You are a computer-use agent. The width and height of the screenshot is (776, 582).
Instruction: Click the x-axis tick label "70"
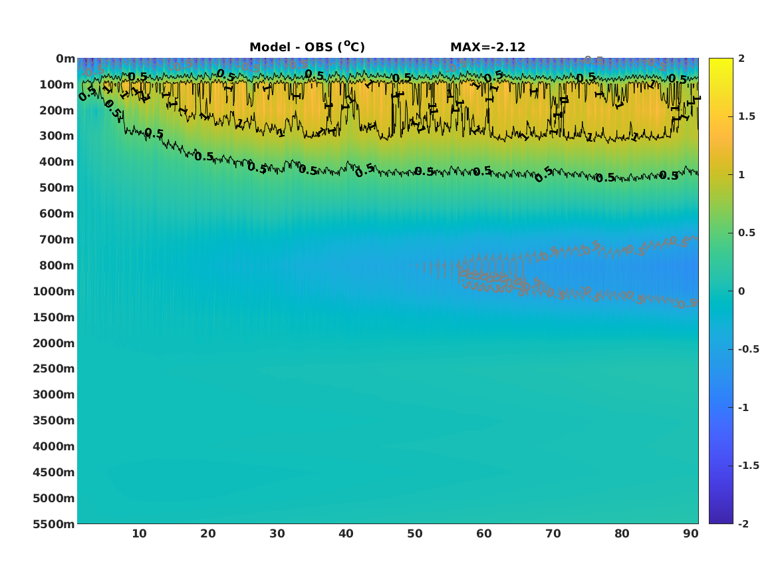pyautogui.click(x=553, y=533)
